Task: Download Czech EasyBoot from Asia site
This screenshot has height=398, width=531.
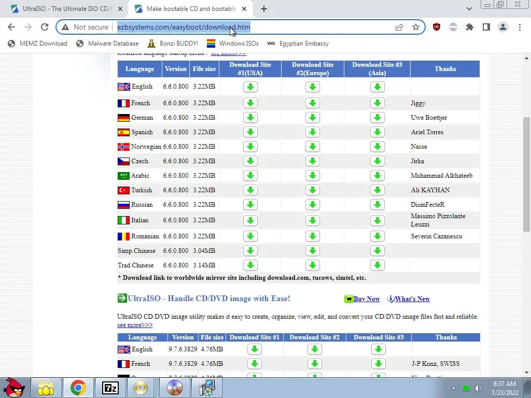Action: pyautogui.click(x=378, y=161)
